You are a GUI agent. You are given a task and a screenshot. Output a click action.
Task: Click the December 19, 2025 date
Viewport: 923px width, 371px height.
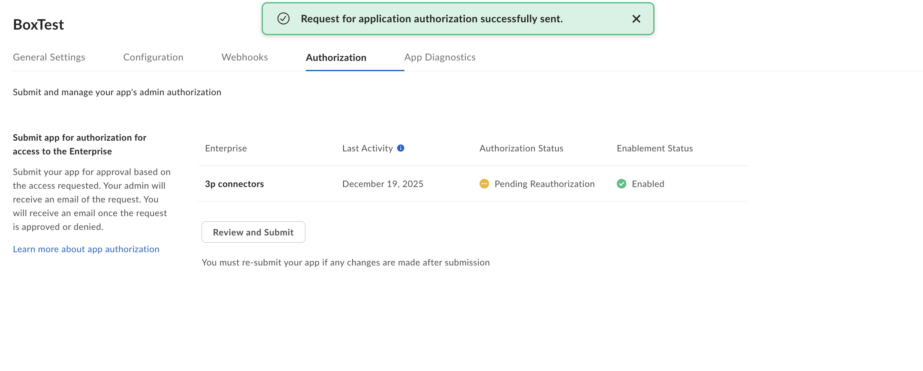(383, 184)
